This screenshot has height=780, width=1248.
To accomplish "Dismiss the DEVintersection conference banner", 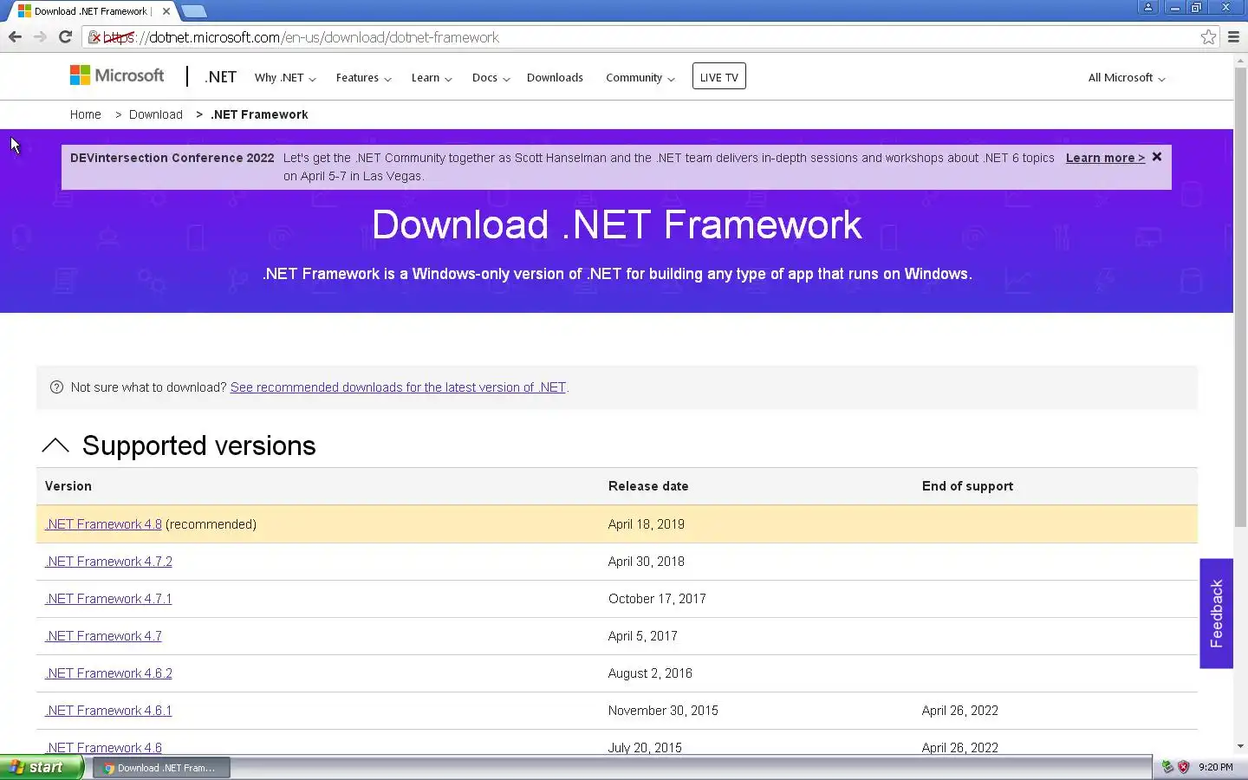I will [x=1157, y=157].
